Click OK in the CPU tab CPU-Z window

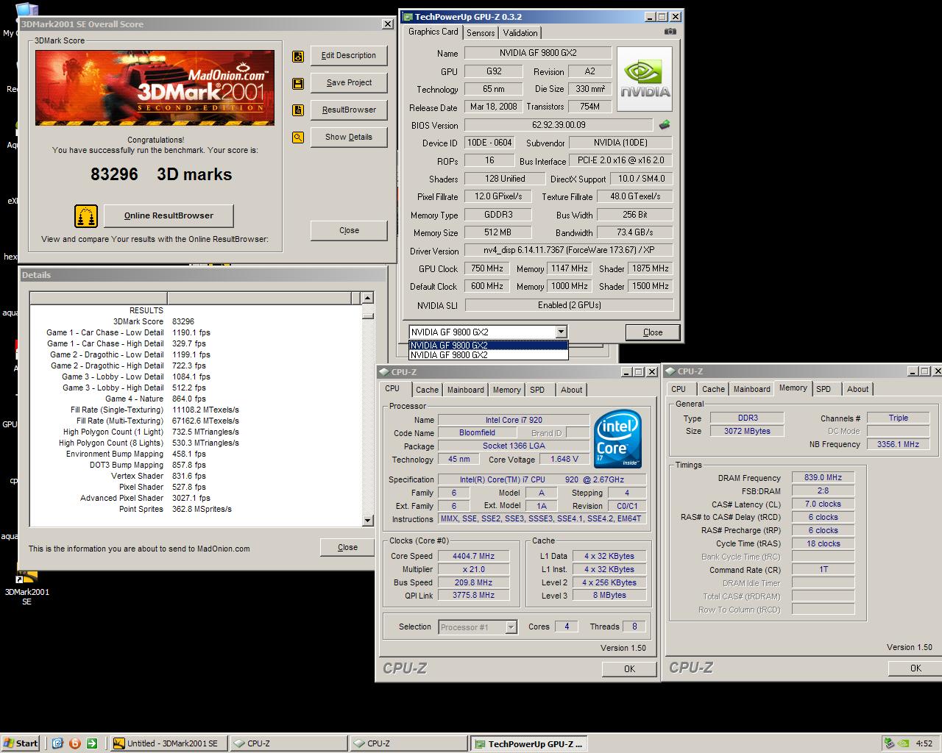tap(629, 668)
